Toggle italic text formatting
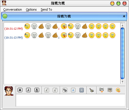 (x=28, y=90)
